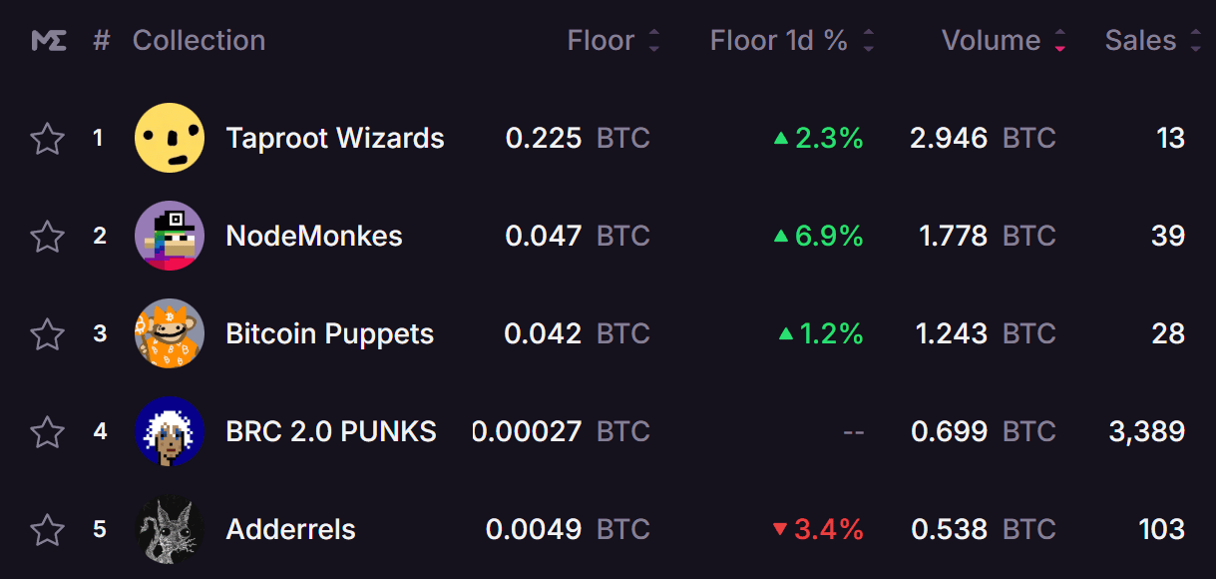Open the Taproot Wizards collection link
The width and height of the screenshot is (1216, 579).
(335, 138)
